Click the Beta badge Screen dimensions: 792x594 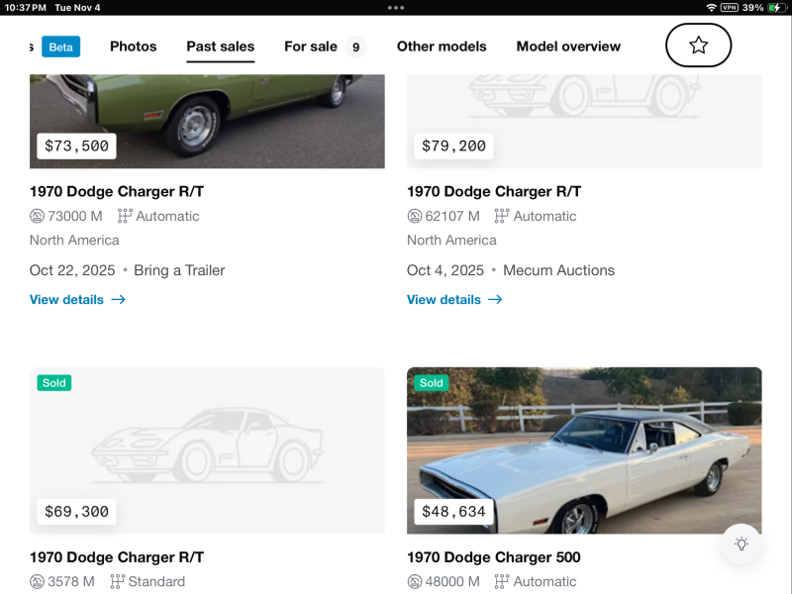click(60, 47)
